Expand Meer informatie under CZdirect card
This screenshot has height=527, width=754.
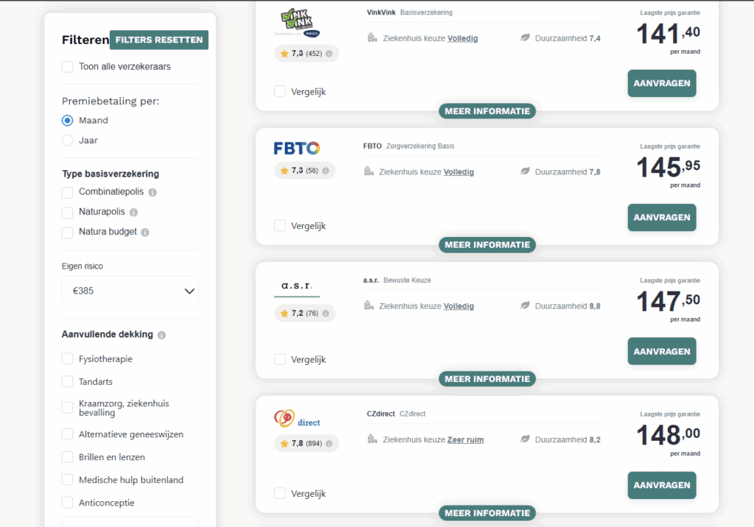point(487,513)
